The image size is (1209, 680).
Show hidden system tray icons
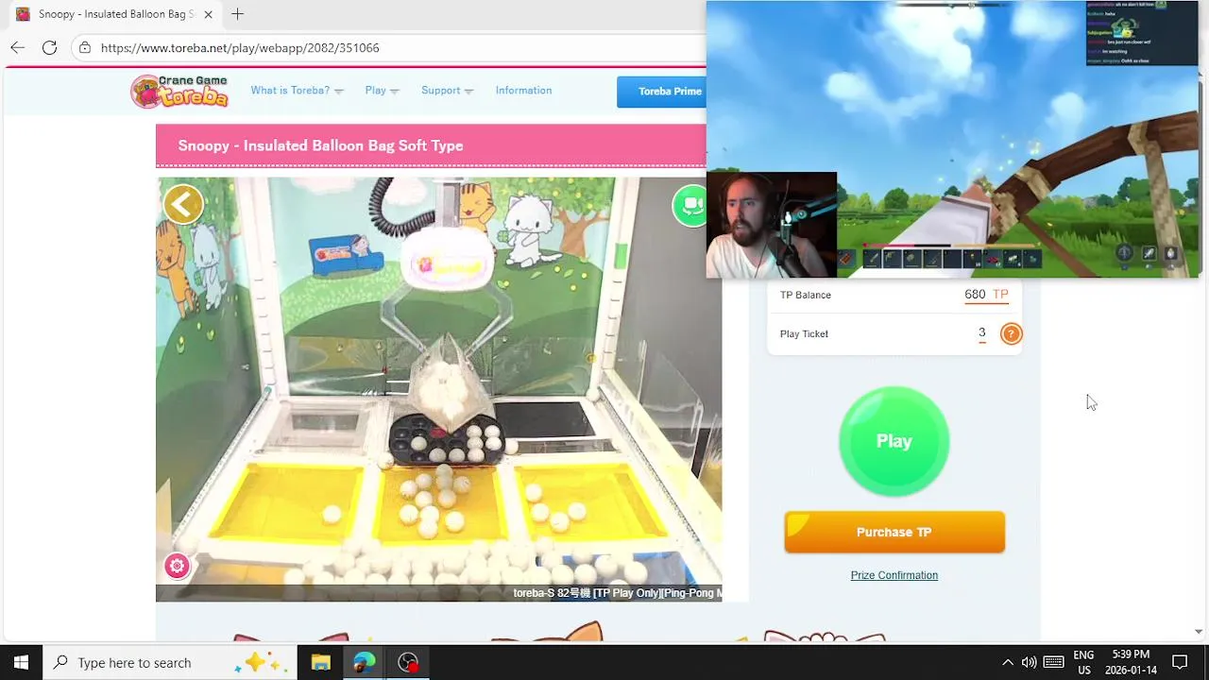1007,662
